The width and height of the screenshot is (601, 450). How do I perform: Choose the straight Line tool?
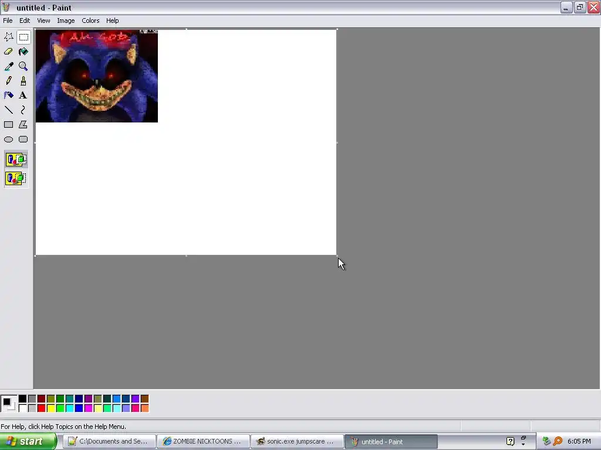tap(8, 110)
